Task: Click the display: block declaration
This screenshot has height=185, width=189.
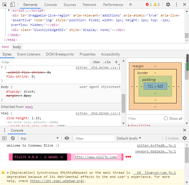Action: click(x=21, y=91)
